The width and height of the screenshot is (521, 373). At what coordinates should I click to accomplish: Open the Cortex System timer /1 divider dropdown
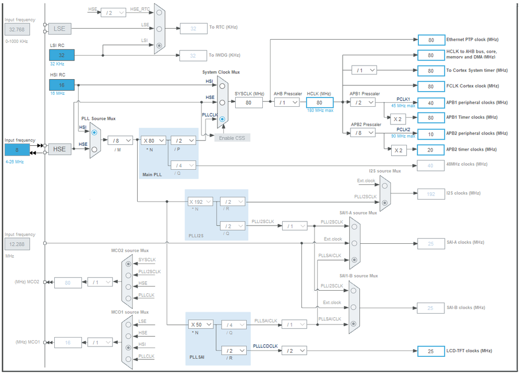click(364, 70)
